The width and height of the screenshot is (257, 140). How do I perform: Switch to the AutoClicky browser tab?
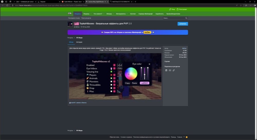pyautogui.click(x=121, y=2)
